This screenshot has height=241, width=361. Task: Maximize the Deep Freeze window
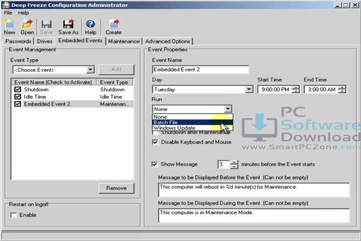[x=345, y=5]
